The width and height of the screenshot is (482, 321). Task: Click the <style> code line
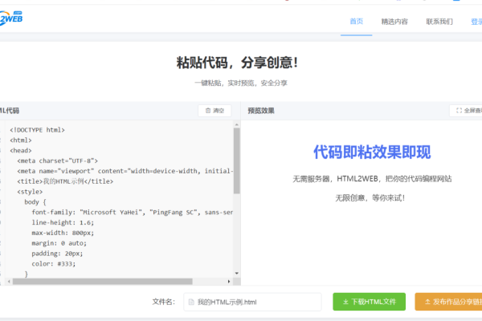click(x=30, y=192)
